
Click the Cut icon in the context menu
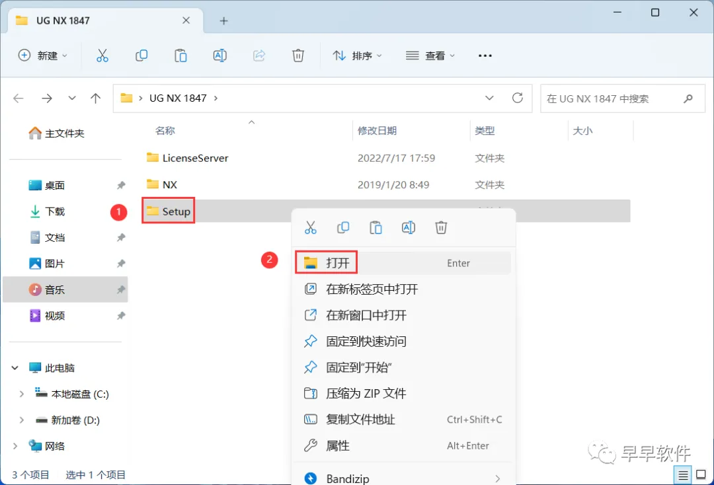[x=311, y=227]
